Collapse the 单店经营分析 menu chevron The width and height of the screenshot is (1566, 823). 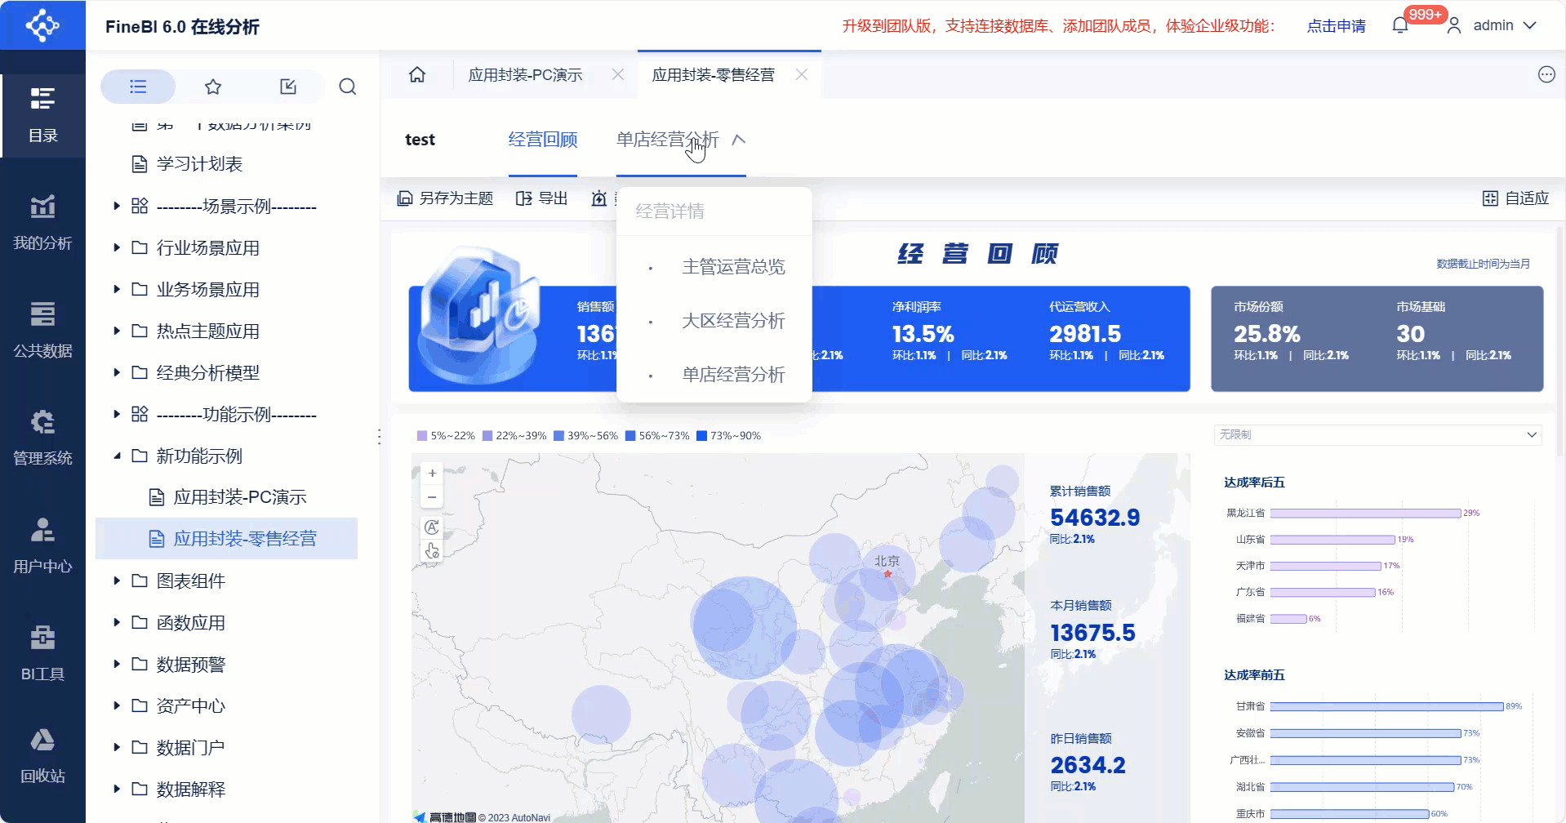click(x=739, y=140)
